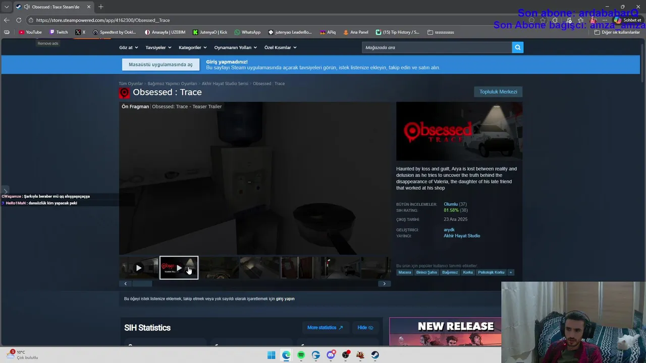Open Topluluk Merkezi button
646x363 pixels.
click(498, 92)
